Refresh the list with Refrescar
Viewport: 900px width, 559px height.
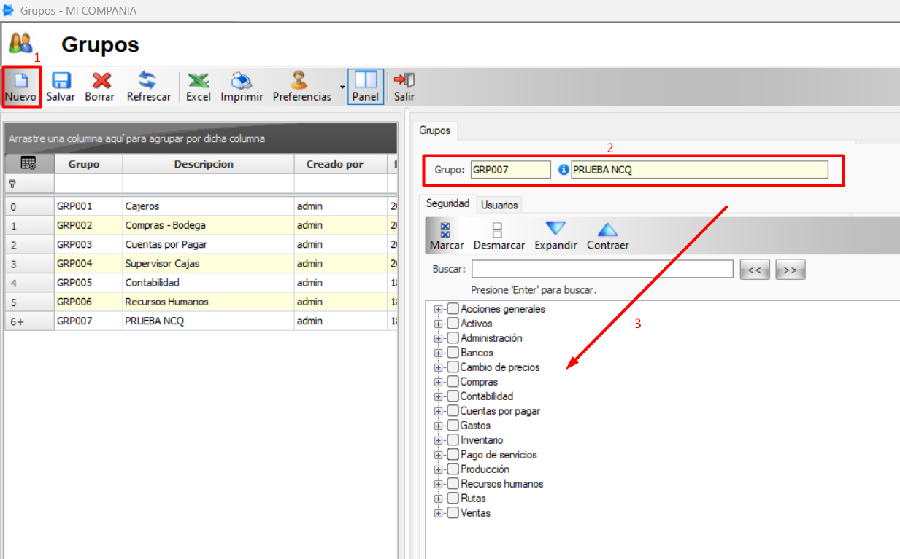[x=148, y=86]
